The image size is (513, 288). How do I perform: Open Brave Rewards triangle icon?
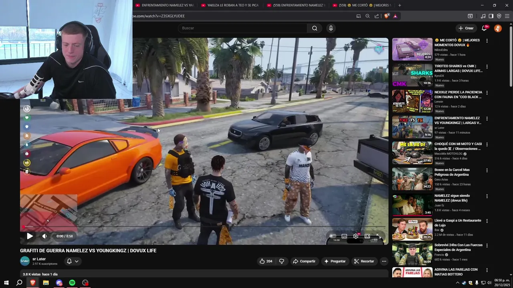(x=395, y=16)
